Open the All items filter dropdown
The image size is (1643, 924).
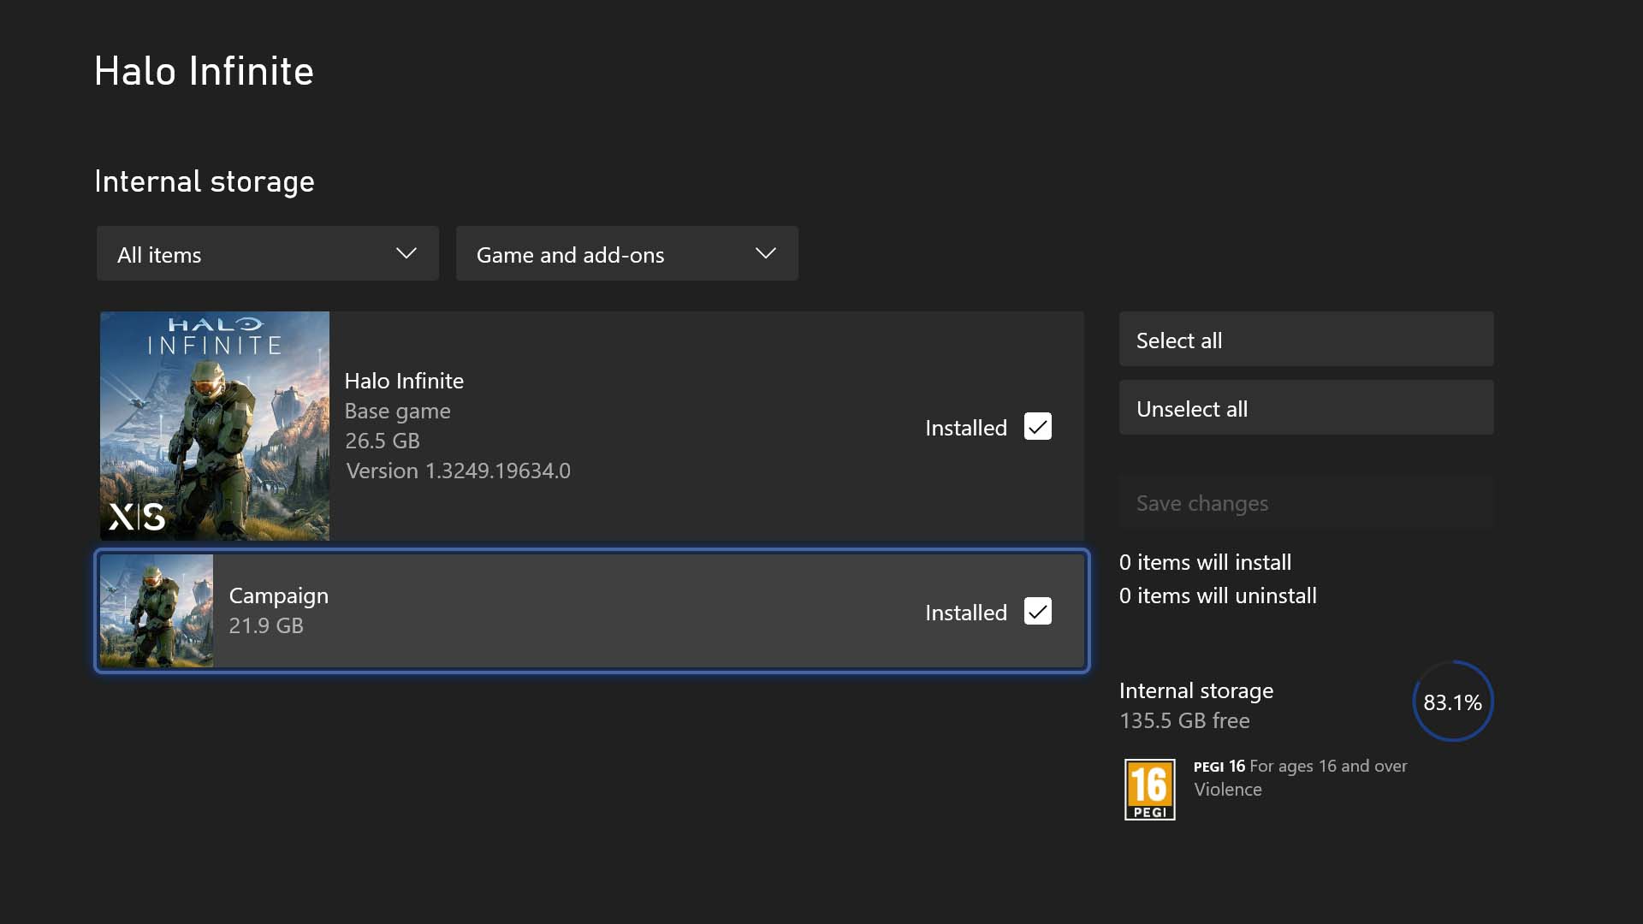pos(267,254)
